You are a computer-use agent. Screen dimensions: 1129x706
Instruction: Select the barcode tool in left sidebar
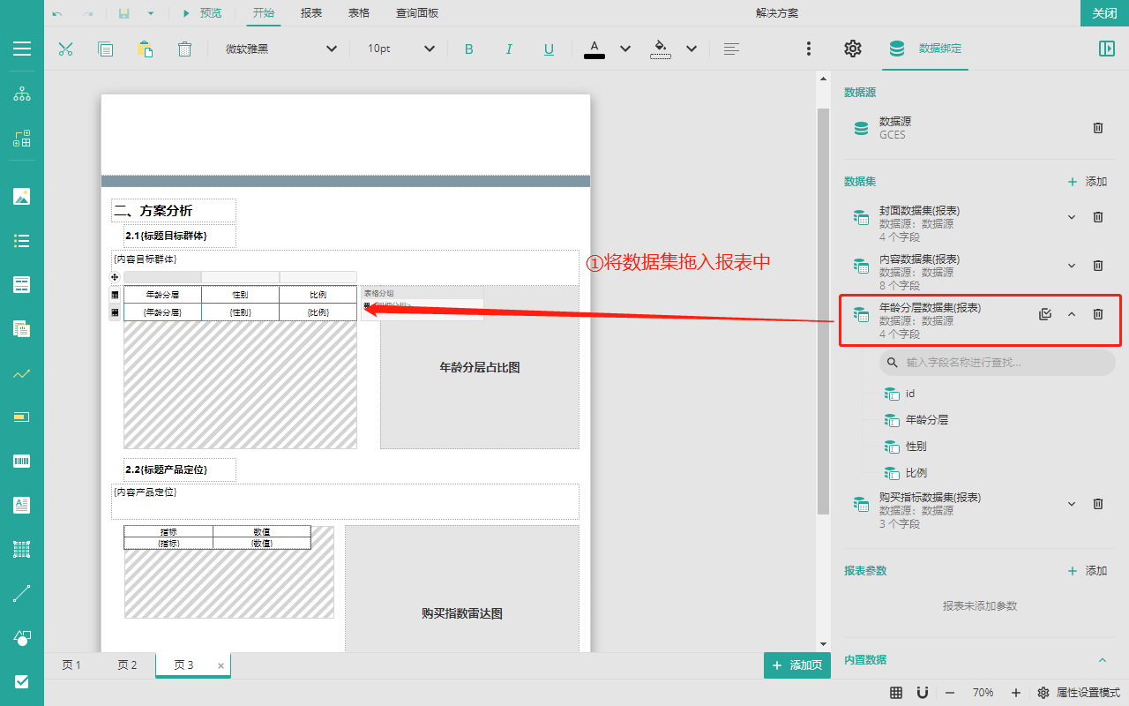coord(22,461)
